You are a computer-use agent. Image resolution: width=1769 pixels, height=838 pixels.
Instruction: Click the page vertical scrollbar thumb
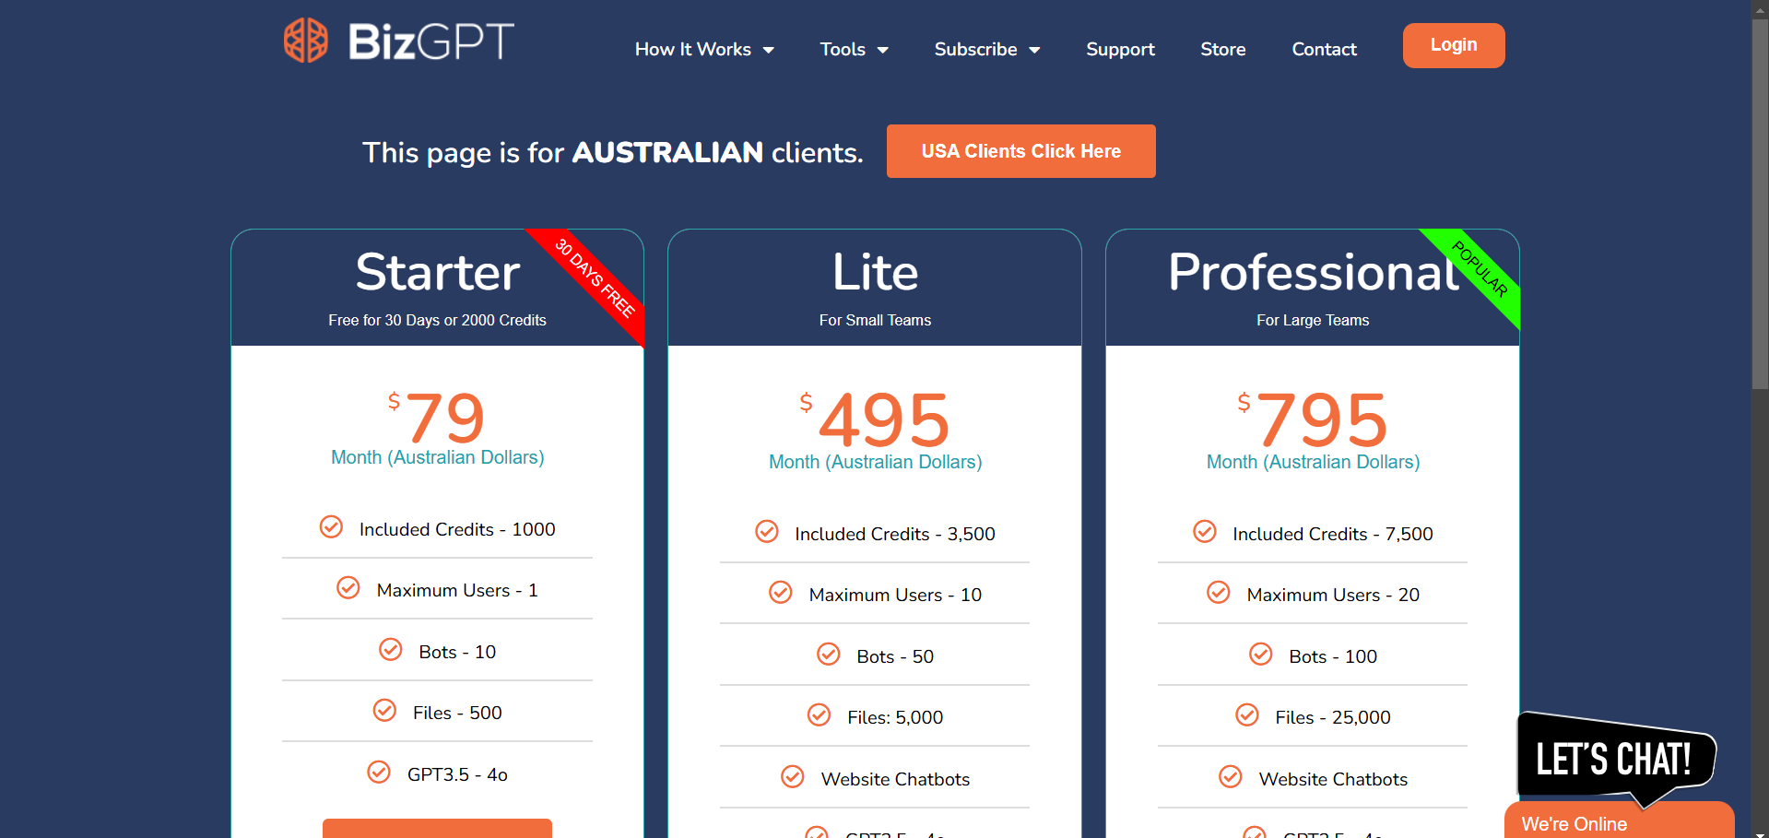[1760, 203]
